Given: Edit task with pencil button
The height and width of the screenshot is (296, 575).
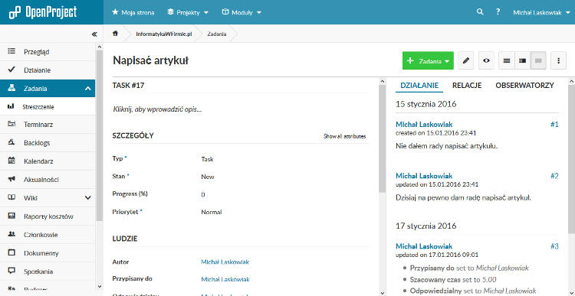Looking at the screenshot, I should pyautogui.click(x=465, y=60).
